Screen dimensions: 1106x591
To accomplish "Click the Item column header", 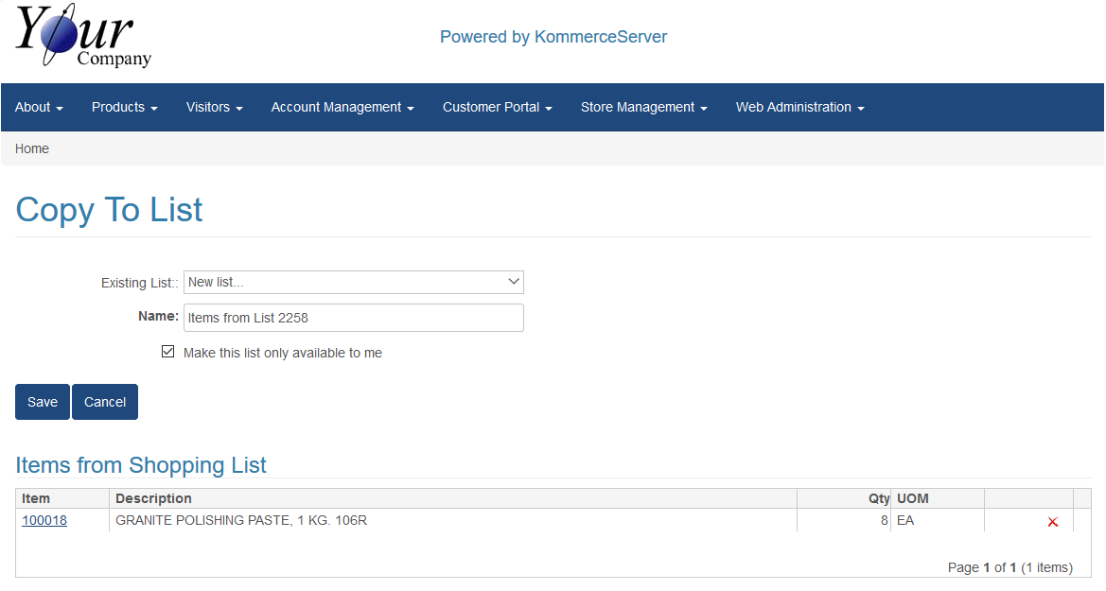I will (36, 498).
